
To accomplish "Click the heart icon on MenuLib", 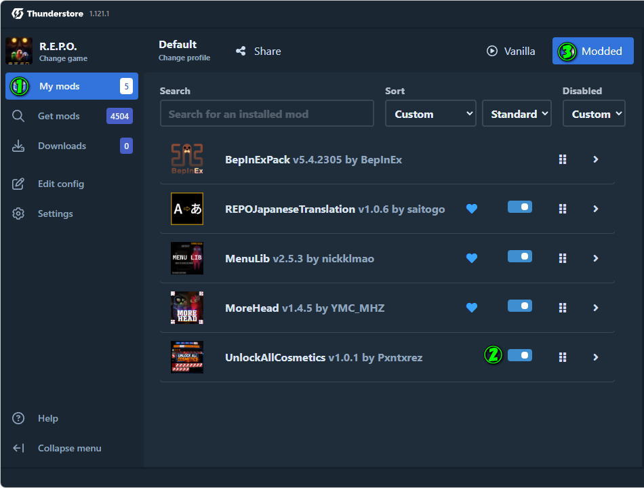I will [x=472, y=258].
